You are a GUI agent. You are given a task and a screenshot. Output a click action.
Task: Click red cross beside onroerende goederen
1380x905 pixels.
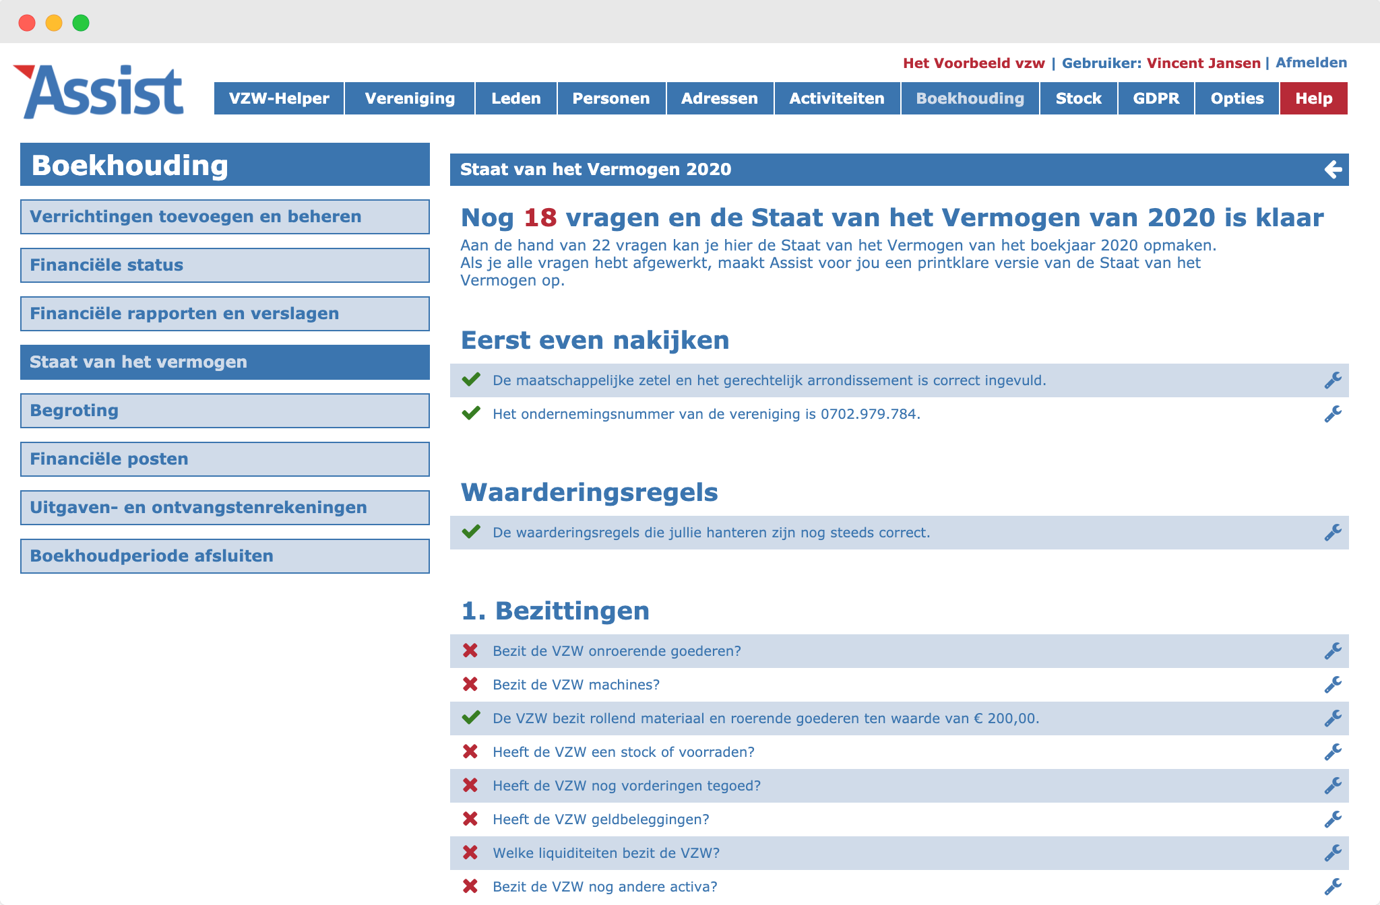[470, 650]
